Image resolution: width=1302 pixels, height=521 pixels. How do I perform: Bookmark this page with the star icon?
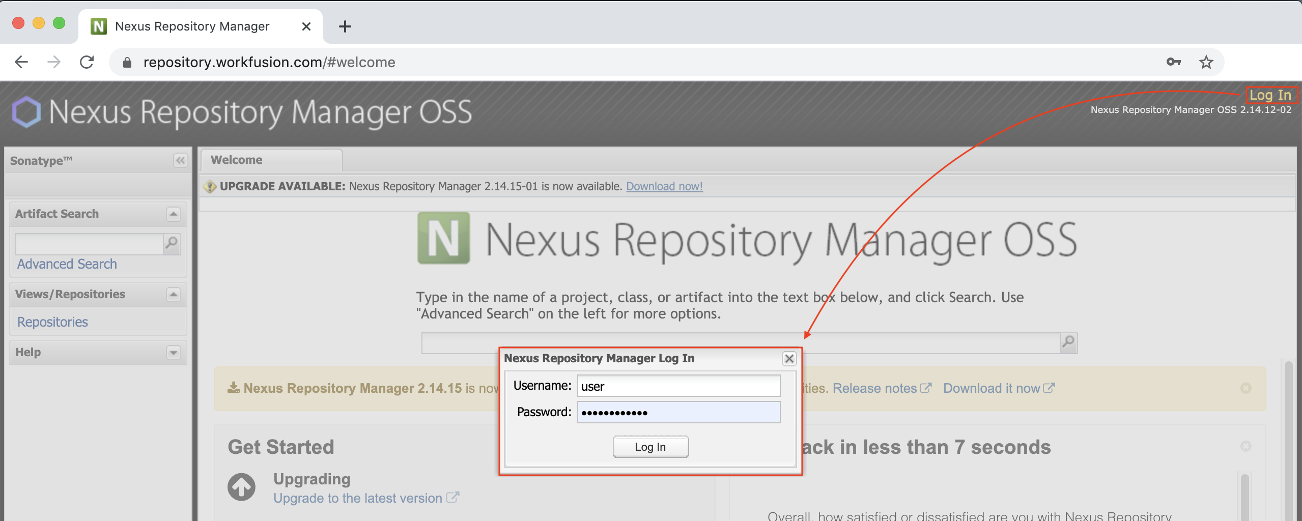[1206, 62]
